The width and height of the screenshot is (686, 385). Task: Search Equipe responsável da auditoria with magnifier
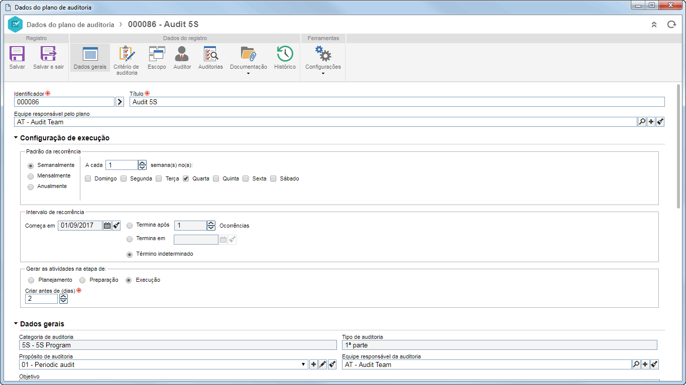(636, 364)
